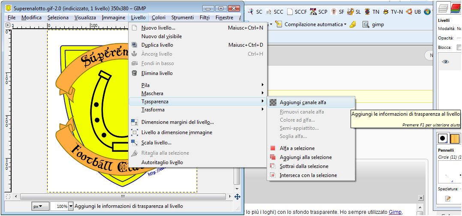The height and width of the screenshot is (216, 462).
Task: Expand the Compilazione automatica dropdown
Action: 345,24
